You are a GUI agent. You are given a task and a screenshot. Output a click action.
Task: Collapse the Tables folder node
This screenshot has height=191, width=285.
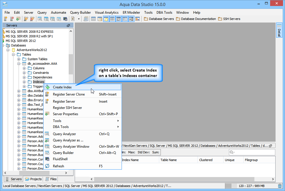point(13,54)
